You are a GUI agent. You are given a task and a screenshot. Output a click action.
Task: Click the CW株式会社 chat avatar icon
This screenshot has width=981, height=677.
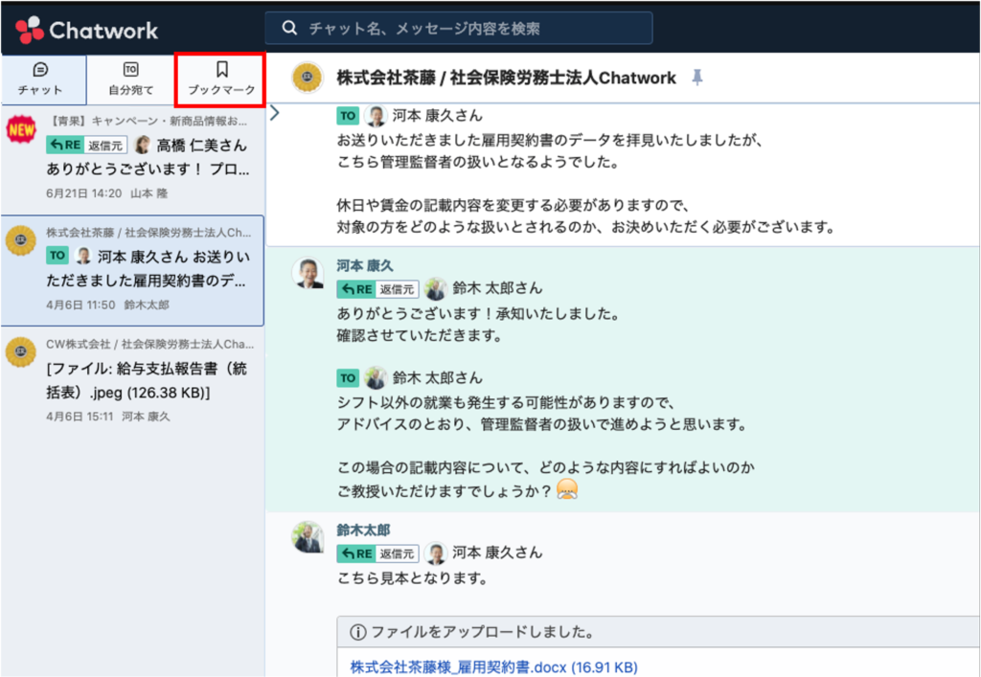click(21, 351)
